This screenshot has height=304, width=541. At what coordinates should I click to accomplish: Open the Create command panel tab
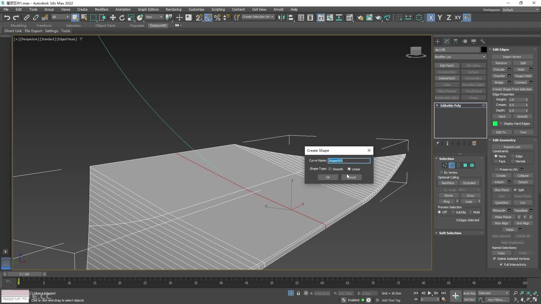(x=438, y=41)
